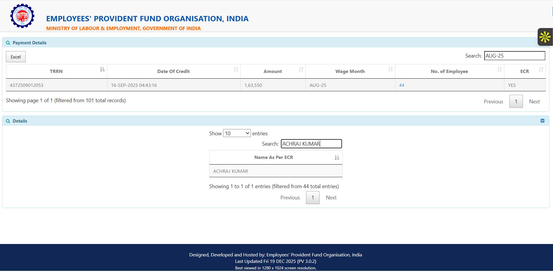
Task: Click Amount column header
Action: [x=273, y=71]
